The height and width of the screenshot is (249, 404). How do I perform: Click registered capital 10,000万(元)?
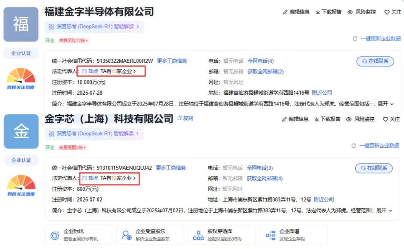point(91,82)
